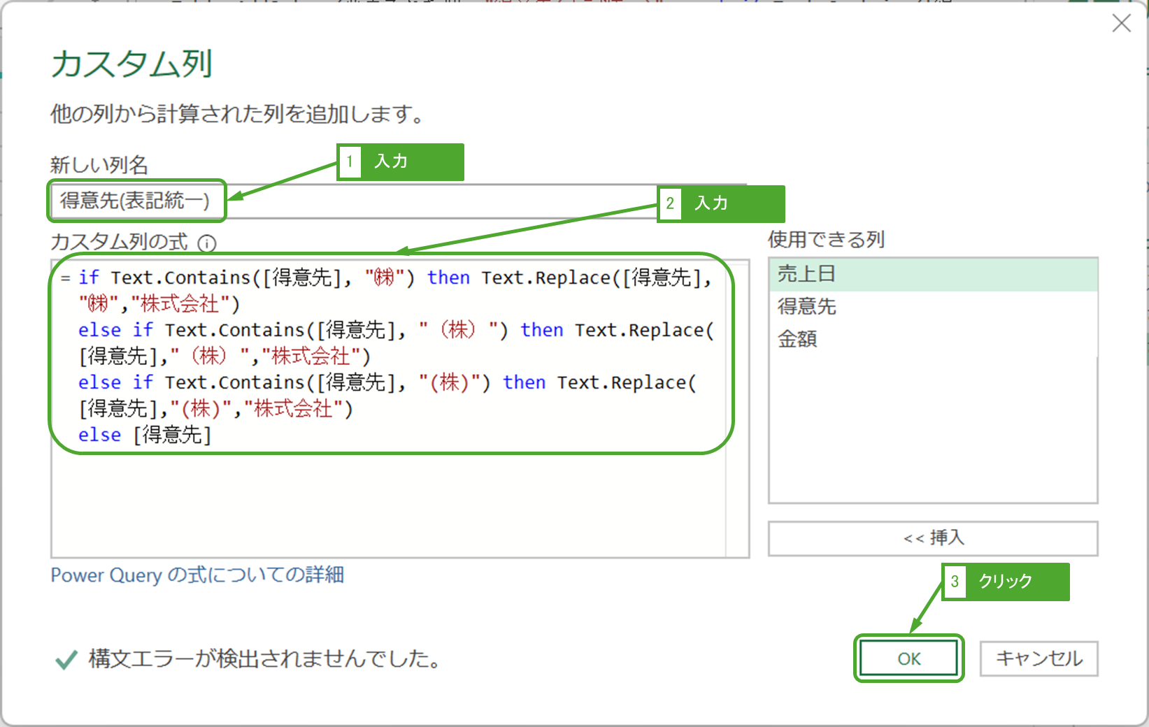Click the << 挿入 button
Image resolution: width=1149 pixels, height=727 pixels.
click(x=933, y=538)
